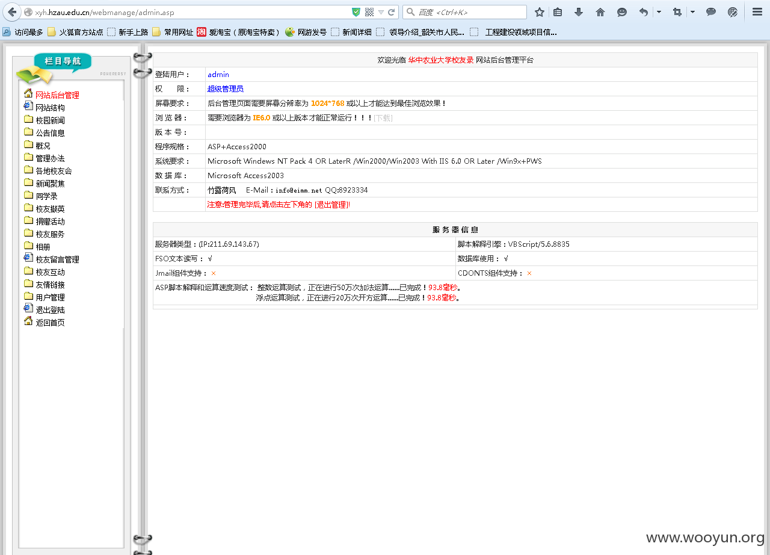Click the green shield security icon

[356, 12]
